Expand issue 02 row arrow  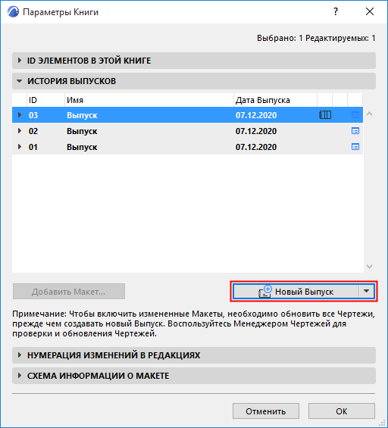pos(20,131)
